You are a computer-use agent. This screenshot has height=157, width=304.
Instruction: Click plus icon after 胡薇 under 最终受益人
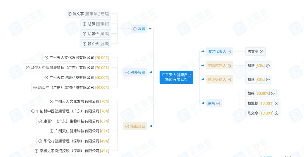[268, 79]
